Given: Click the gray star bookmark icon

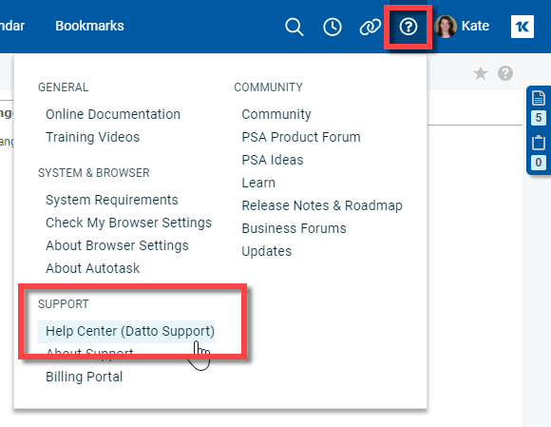Looking at the screenshot, I should point(481,73).
